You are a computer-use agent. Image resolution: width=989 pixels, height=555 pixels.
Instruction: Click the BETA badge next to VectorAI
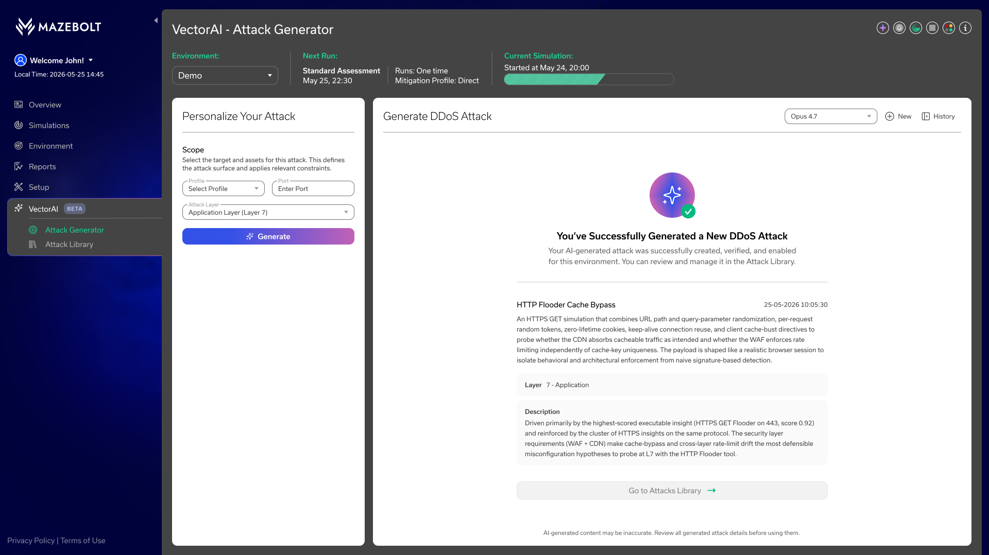click(75, 209)
